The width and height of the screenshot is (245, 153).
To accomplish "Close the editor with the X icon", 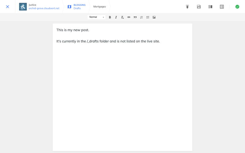I will [7, 7].
